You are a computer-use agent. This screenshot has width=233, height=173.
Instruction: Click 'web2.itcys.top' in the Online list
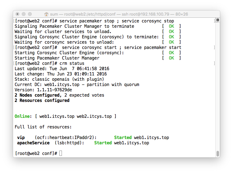[x=94, y=116]
